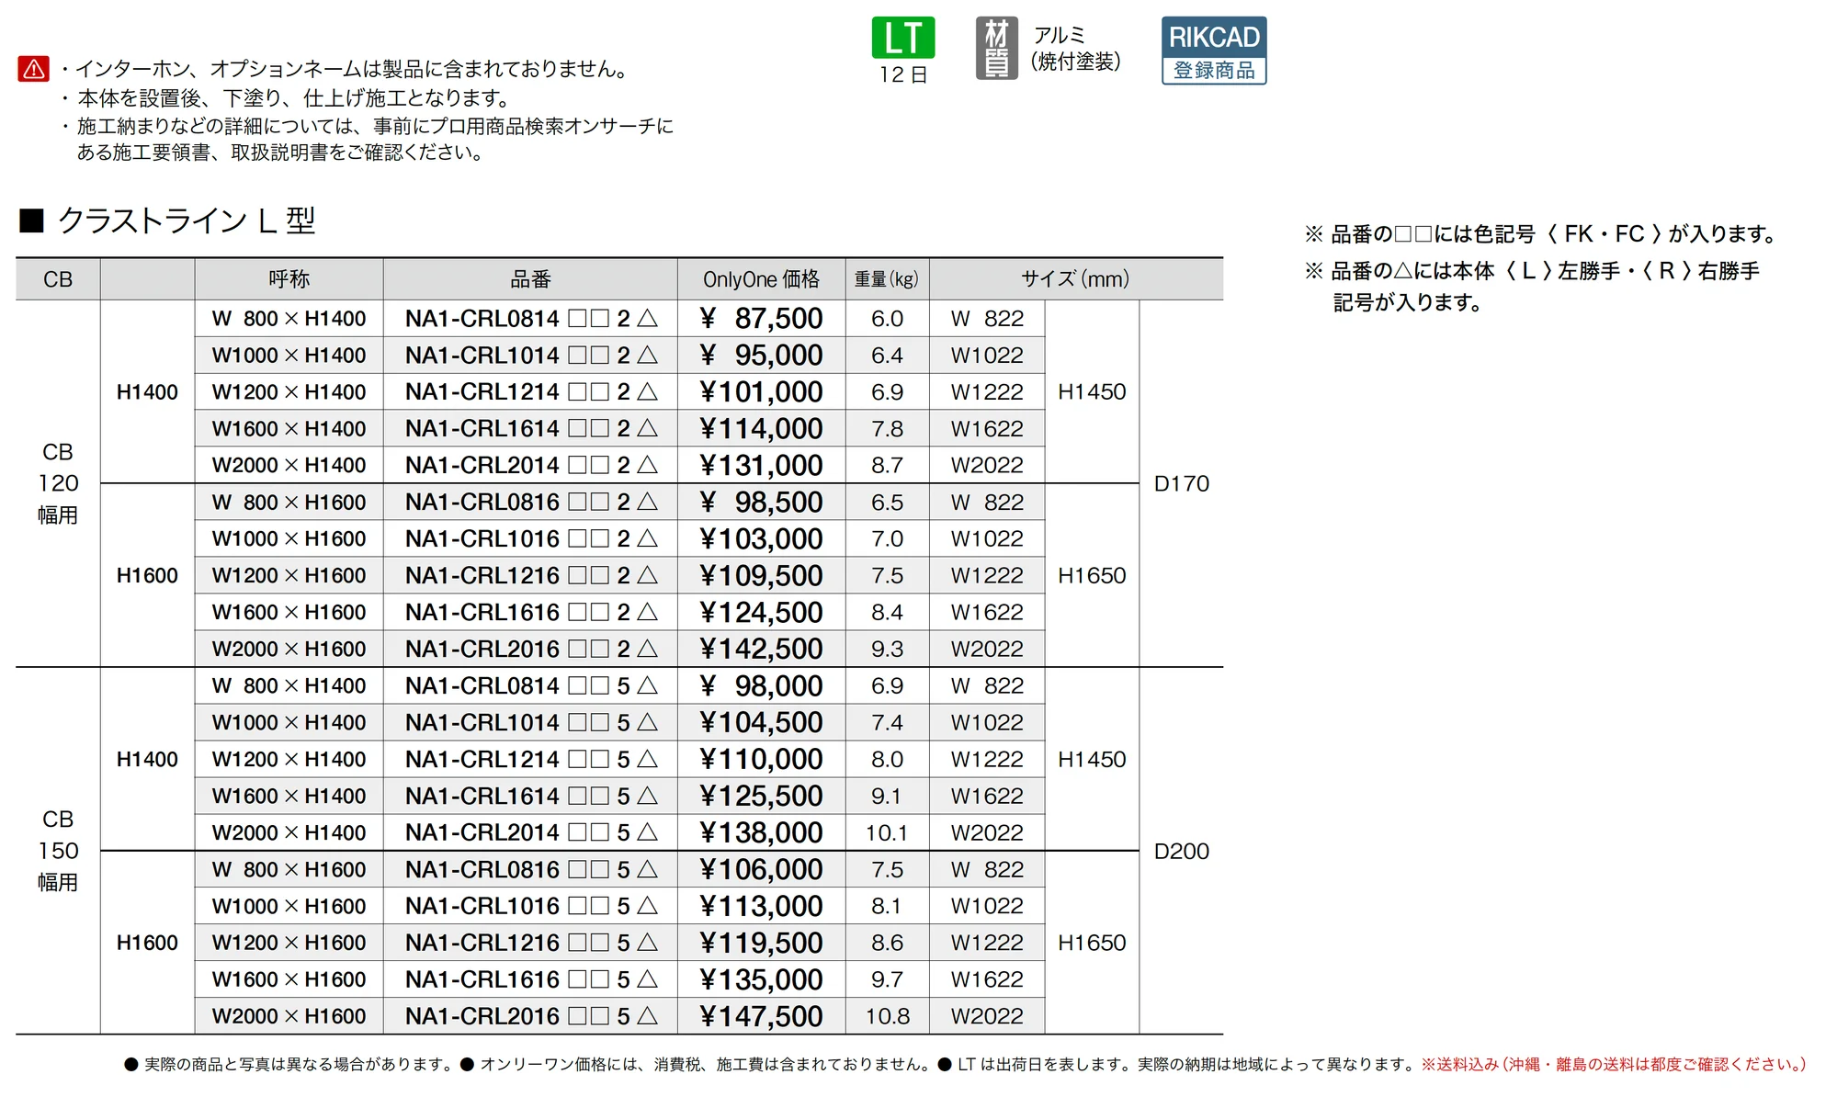Image resolution: width=1837 pixels, height=1097 pixels.
Task: Click the red warning triangle icon
Action: point(33,69)
